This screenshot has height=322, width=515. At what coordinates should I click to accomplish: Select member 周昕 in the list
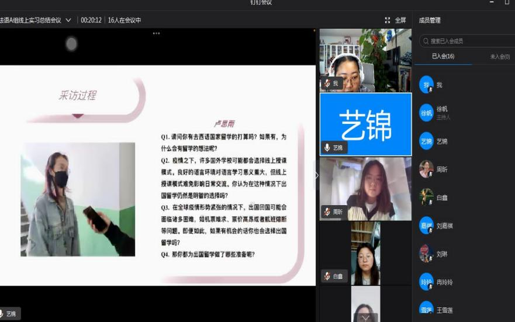pos(442,169)
